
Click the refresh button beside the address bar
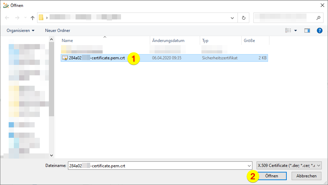[x=244, y=18]
